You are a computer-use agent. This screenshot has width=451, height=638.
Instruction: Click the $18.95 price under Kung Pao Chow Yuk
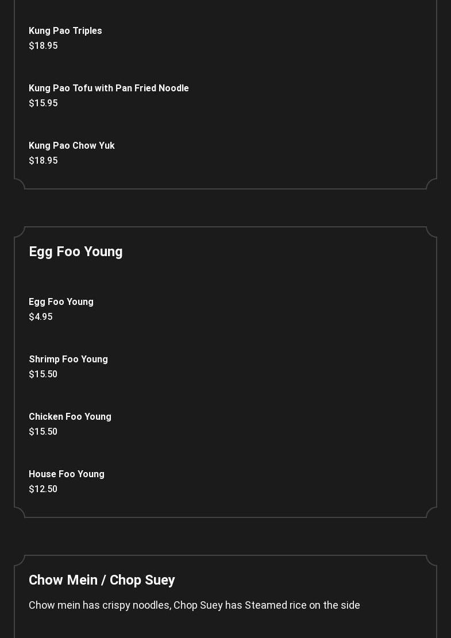43,160
